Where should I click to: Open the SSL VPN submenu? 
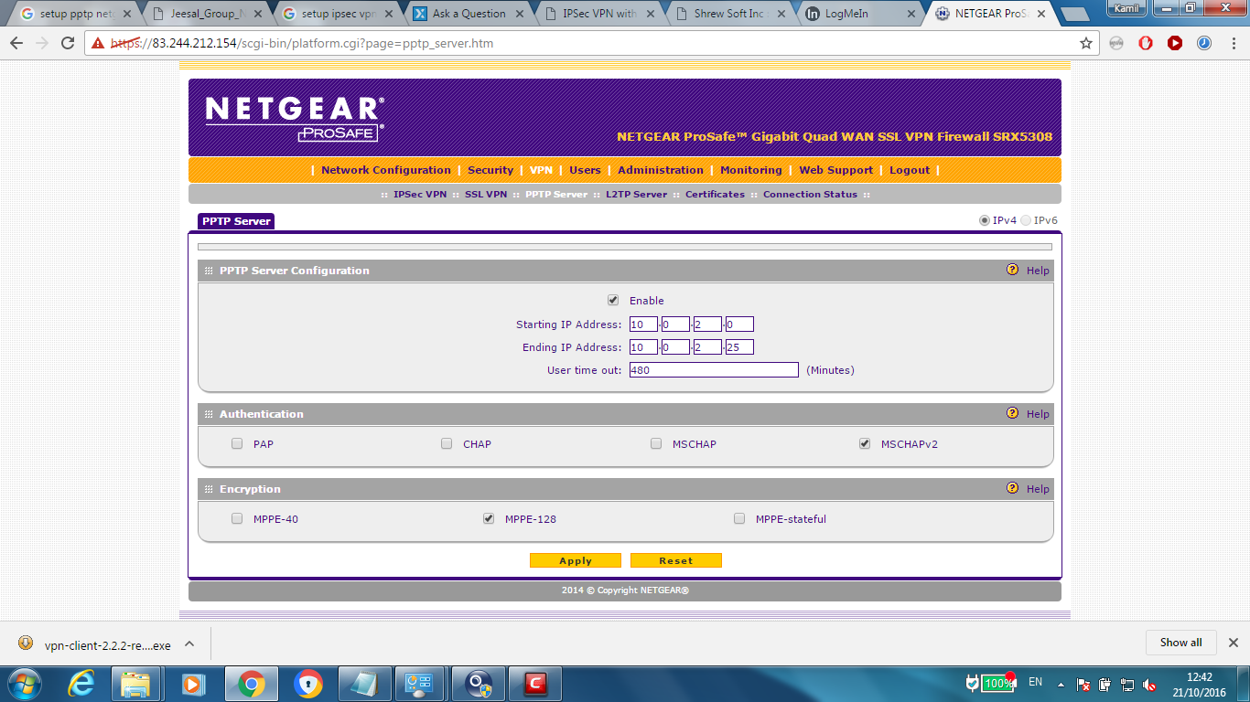[486, 194]
